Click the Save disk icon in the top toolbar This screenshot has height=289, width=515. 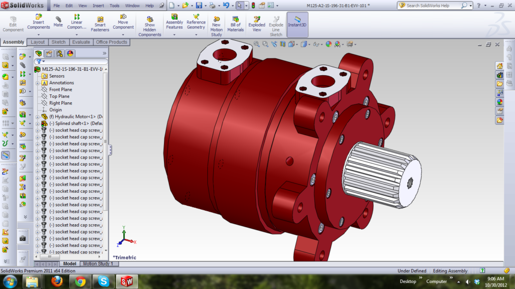pos(199,6)
